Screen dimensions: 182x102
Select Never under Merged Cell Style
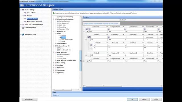coord(60,42)
